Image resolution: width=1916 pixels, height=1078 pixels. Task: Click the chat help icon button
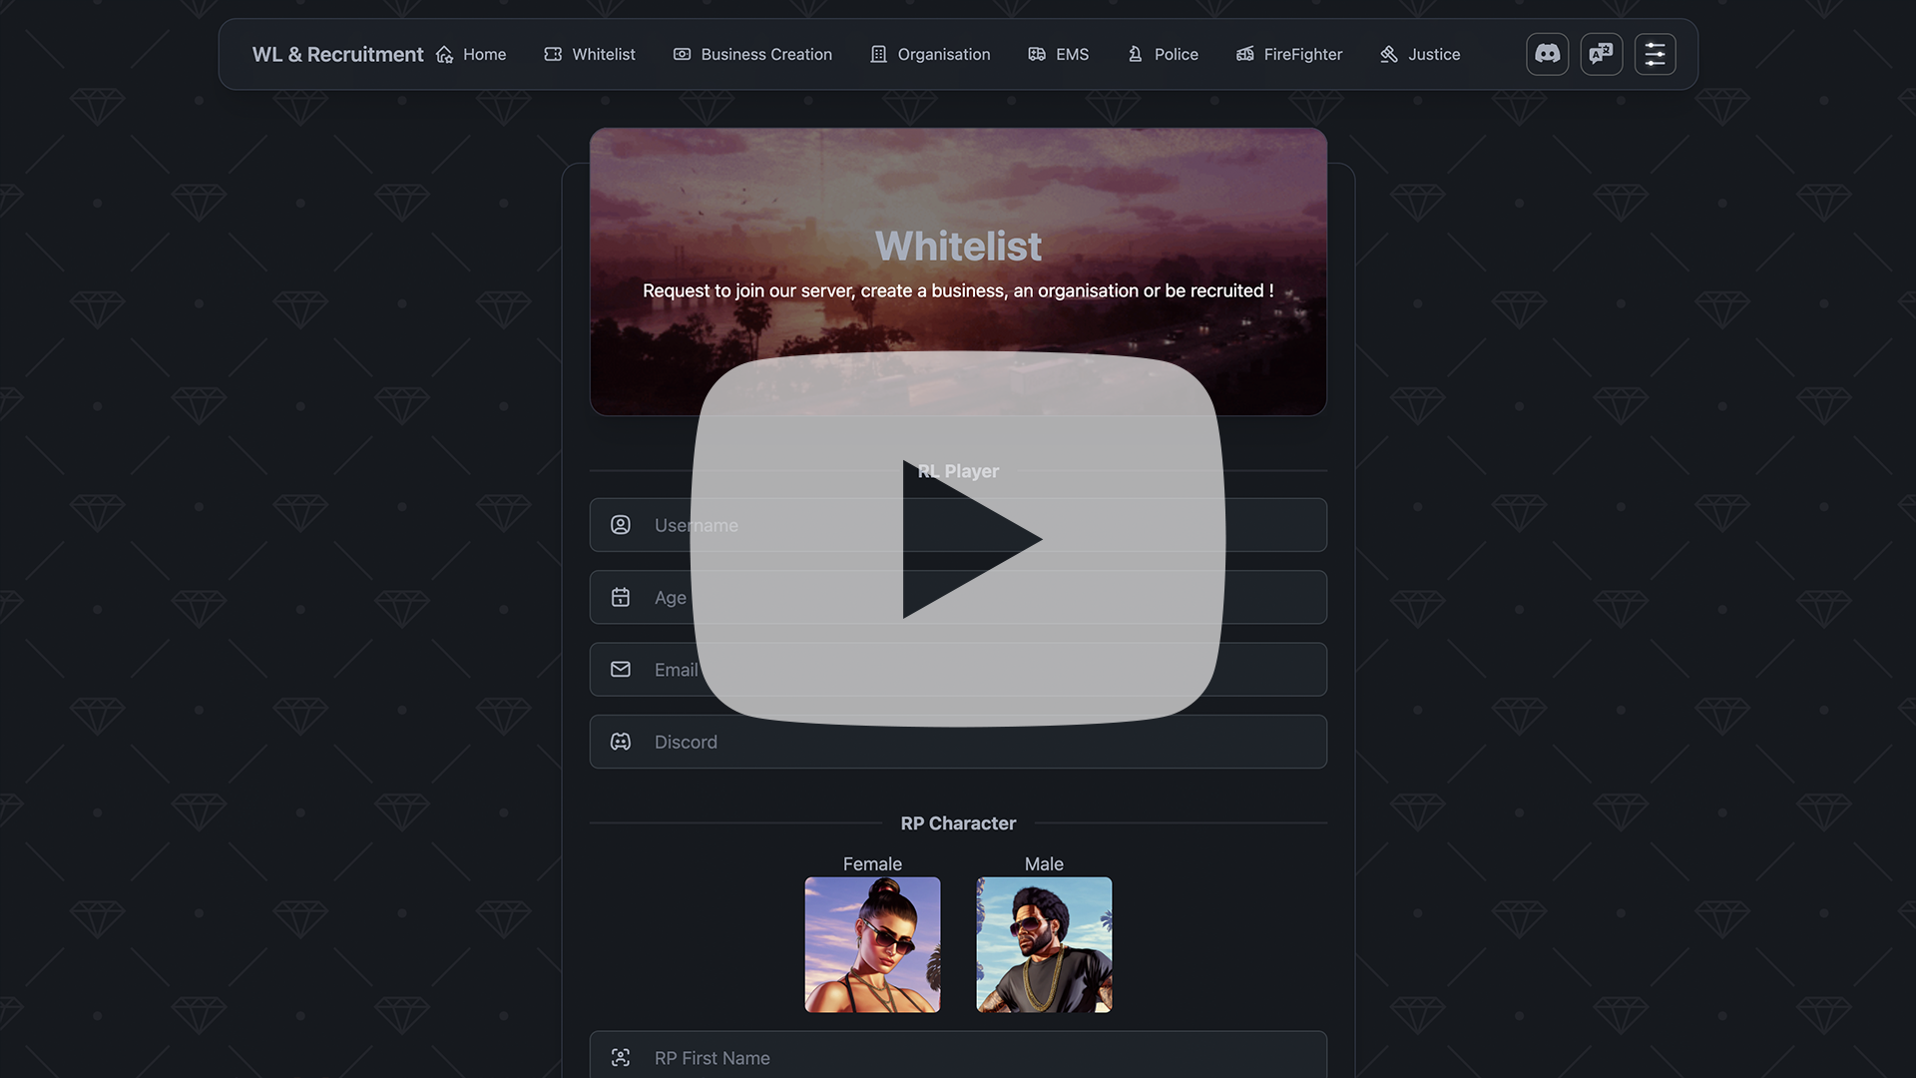[x=1601, y=54]
